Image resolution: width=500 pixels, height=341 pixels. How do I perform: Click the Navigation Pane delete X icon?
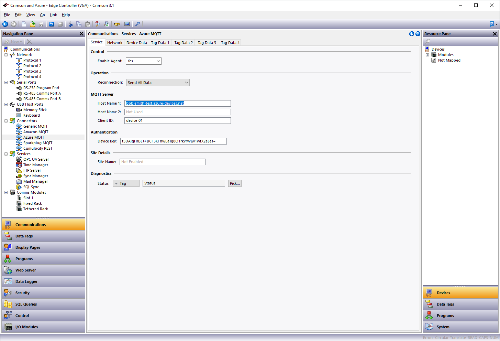[x=30, y=42]
